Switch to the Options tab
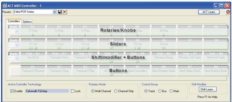 (x=27, y=22)
